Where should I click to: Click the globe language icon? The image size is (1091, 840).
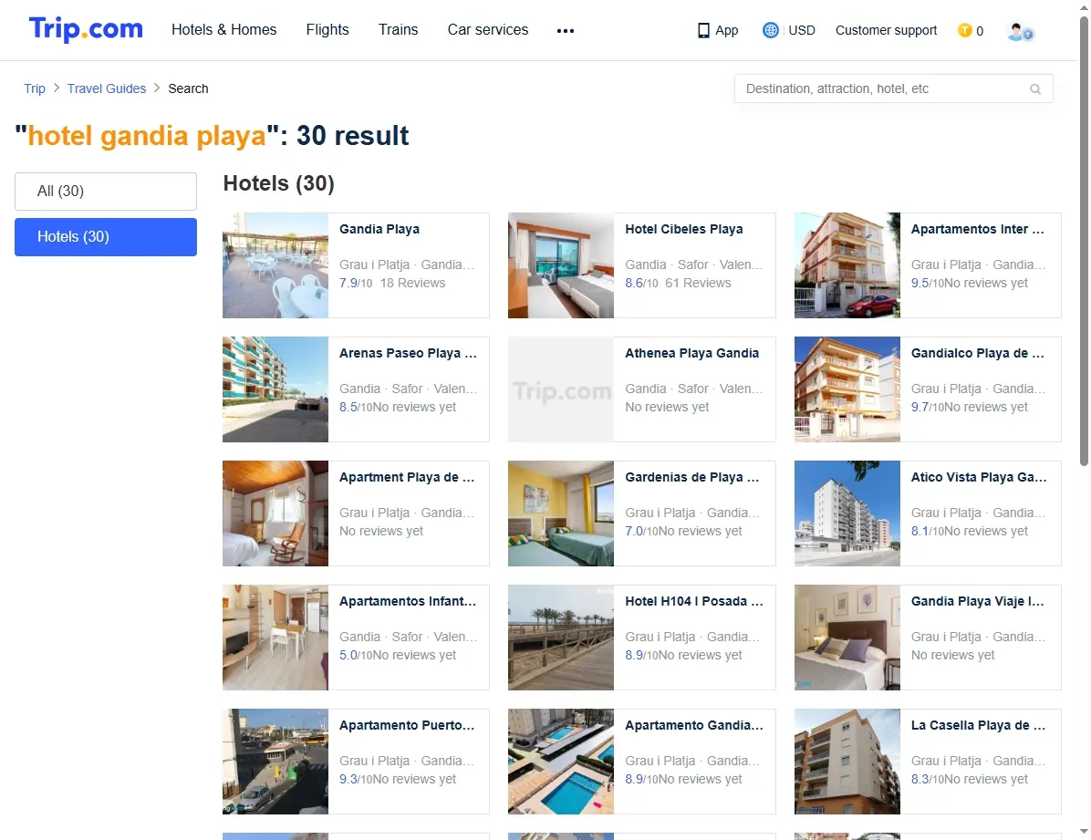tap(770, 30)
